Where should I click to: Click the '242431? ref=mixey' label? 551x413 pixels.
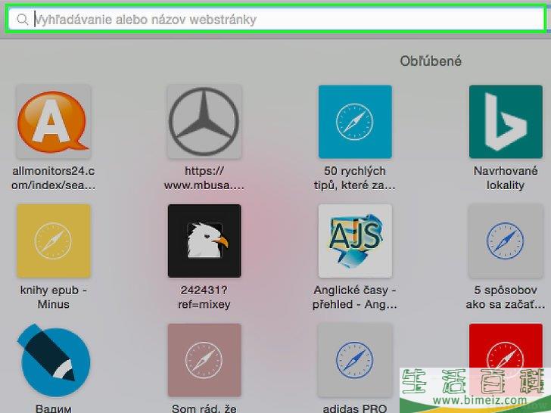[204, 297]
